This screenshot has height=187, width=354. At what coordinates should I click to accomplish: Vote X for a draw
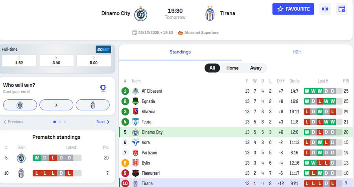[56, 105]
